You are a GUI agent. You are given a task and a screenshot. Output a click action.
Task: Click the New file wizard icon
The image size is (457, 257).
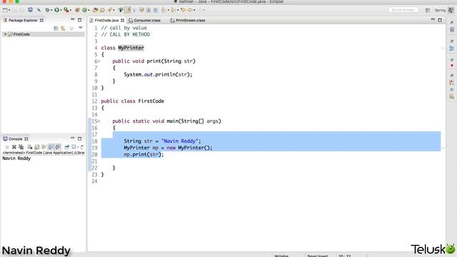point(5,10)
